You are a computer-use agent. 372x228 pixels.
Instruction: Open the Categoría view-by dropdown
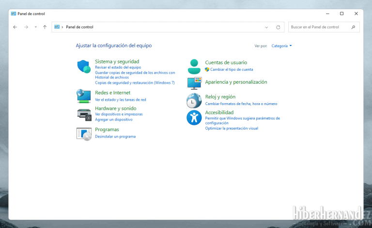point(281,46)
